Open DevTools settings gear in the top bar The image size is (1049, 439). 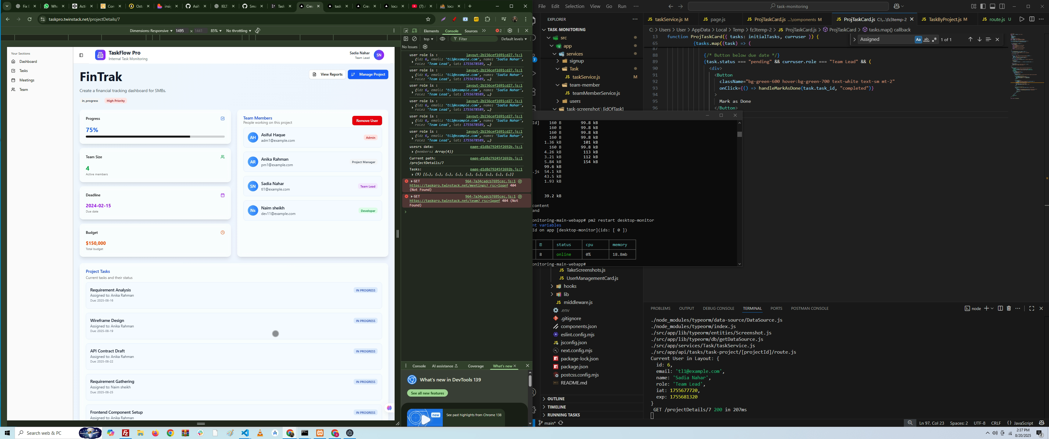510,30
